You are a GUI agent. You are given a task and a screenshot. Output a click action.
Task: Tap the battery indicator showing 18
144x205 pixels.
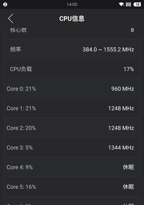coord(137,4)
